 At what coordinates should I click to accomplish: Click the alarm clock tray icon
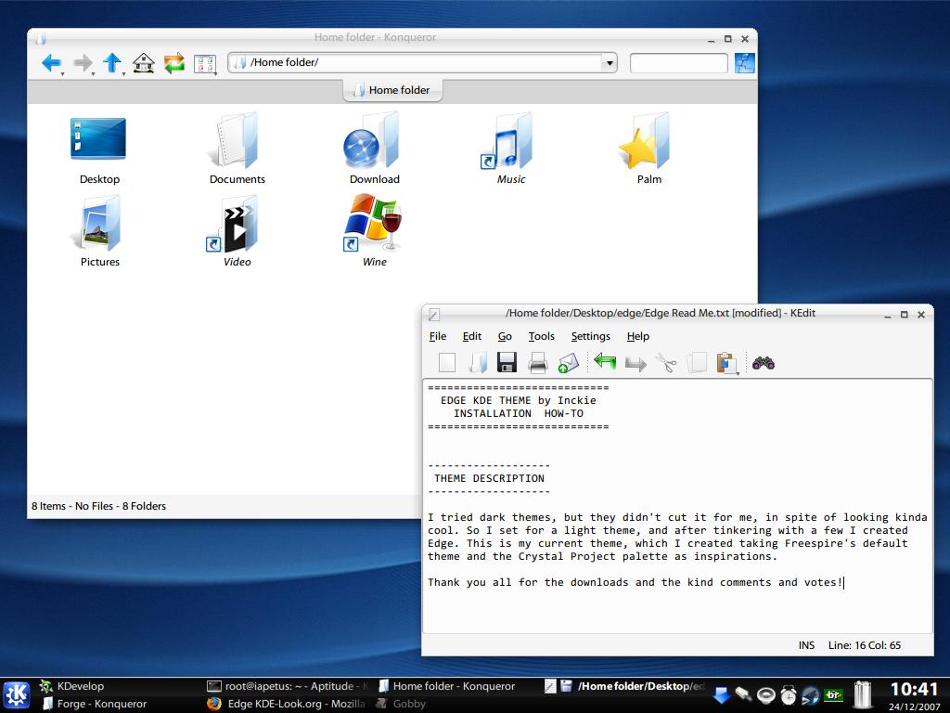(789, 694)
